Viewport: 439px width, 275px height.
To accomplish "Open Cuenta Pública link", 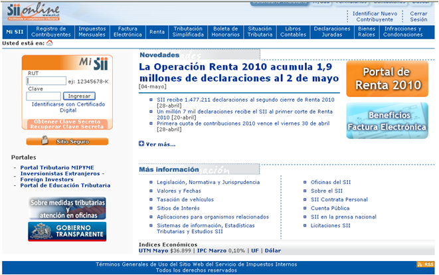I will coord(330,209).
